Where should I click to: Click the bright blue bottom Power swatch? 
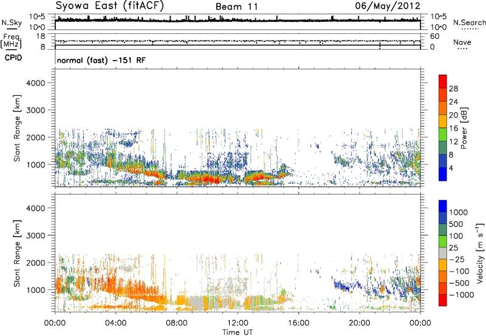[x=443, y=174]
